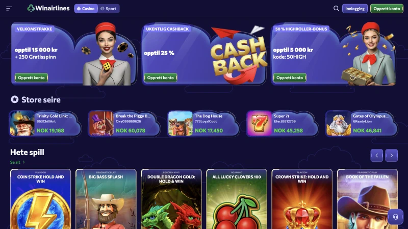Screen dimensions: 408x229
Task: Open the live support headset icon
Action: click(395, 217)
